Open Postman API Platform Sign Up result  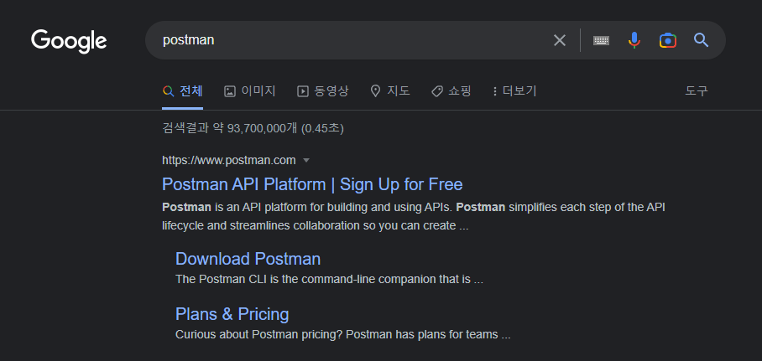(312, 184)
